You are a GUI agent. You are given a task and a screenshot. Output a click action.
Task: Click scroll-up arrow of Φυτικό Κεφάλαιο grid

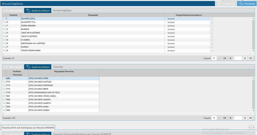tap(253, 19)
